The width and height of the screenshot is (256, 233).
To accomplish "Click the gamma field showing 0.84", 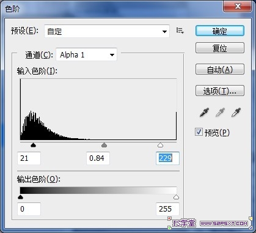I will (x=98, y=158).
